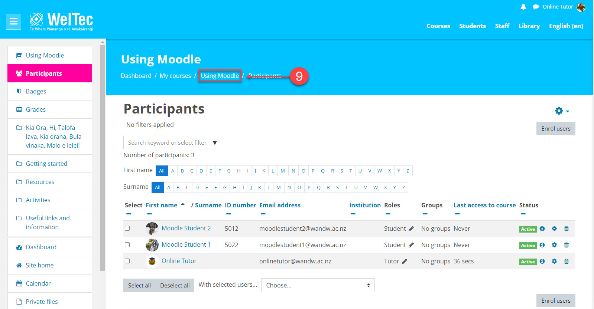Collapse the Groups column
This screenshot has width=594, height=309.
pyautogui.click(x=425, y=214)
